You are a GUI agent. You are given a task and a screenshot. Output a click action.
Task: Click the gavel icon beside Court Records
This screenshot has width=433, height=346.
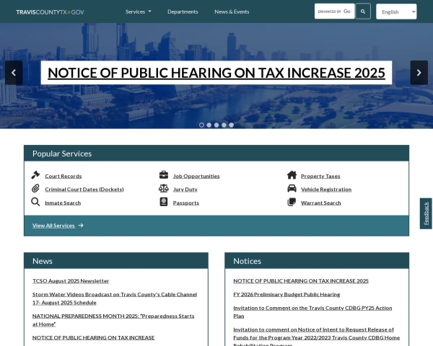pyautogui.click(x=35, y=175)
